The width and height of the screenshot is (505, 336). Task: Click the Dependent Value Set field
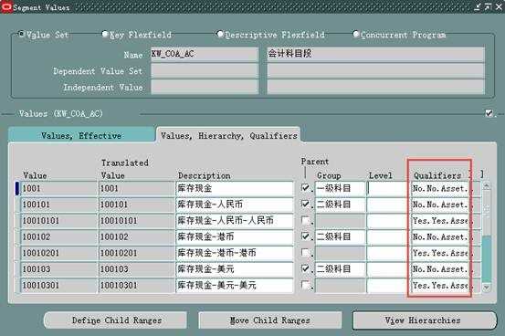coord(205,70)
